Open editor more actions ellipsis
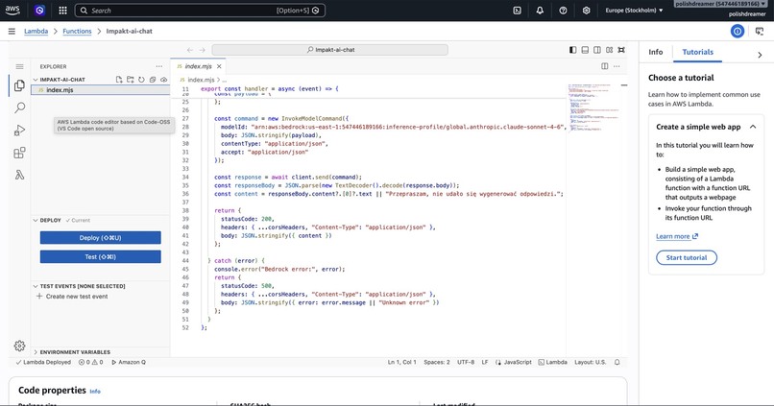Screen dimensions: 774x406 [617, 66]
